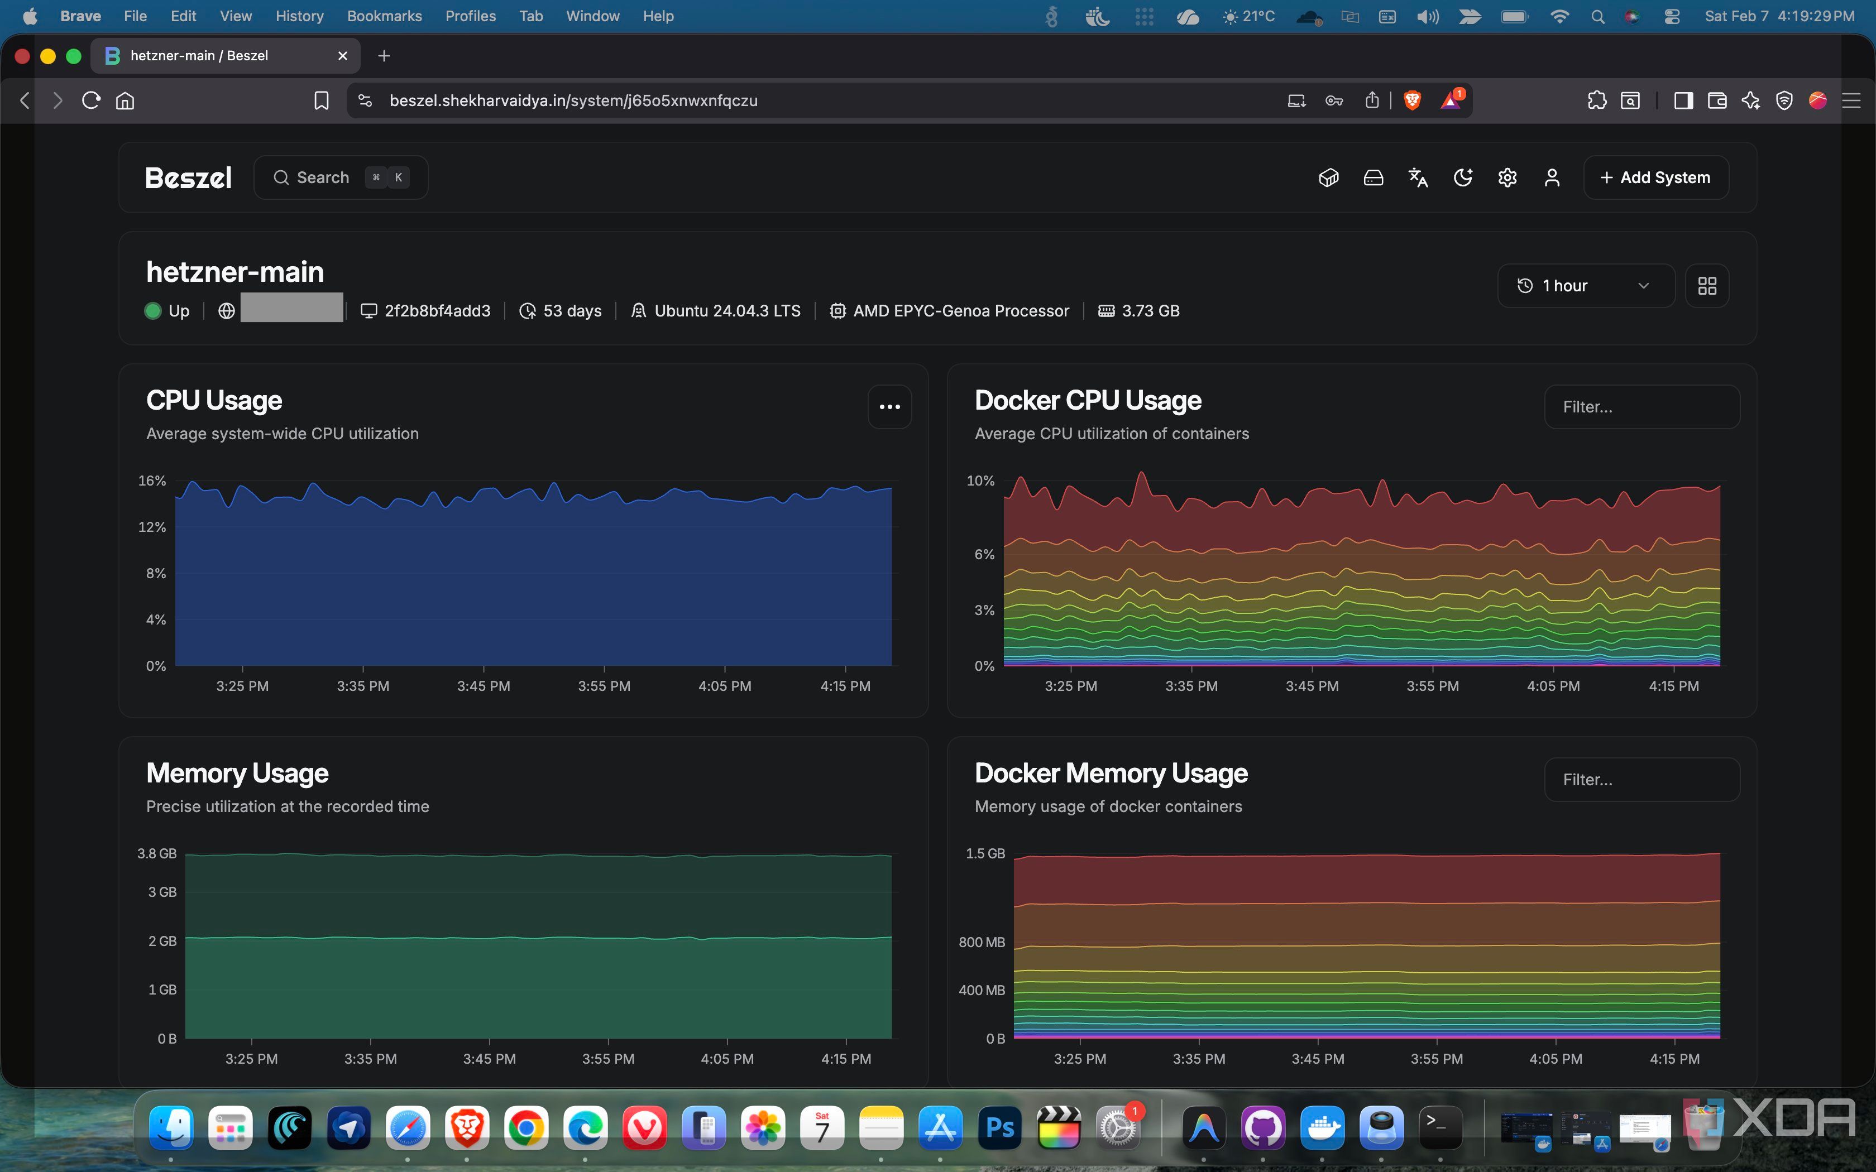Open the extensions puzzle icon

click(x=1597, y=101)
